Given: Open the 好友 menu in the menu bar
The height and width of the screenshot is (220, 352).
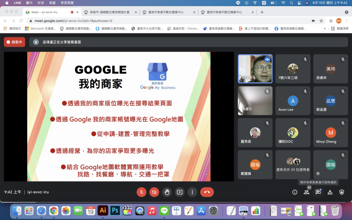Looking at the screenshot, I should click(41, 3).
